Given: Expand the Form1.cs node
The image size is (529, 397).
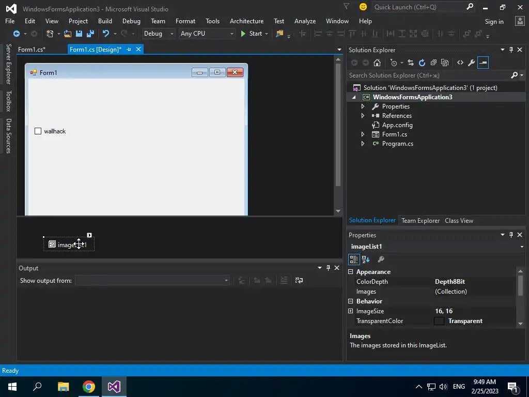Looking at the screenshot, I should tap(363, 134).
